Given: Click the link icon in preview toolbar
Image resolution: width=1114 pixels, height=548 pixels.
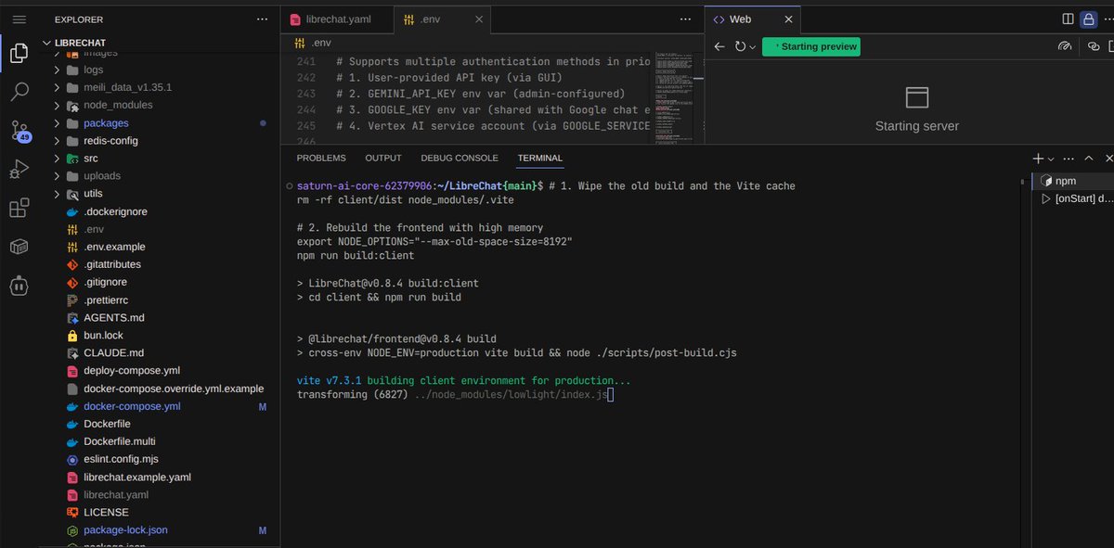Looking at the screenshot, I should (x=1094, y=46).
